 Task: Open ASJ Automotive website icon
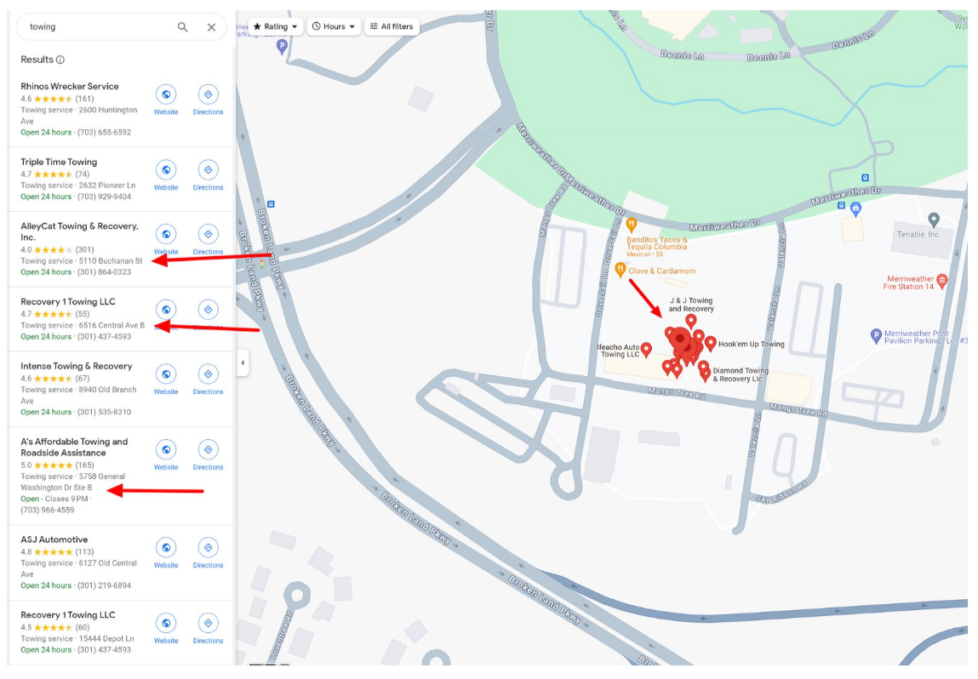[x=166, y=547]
